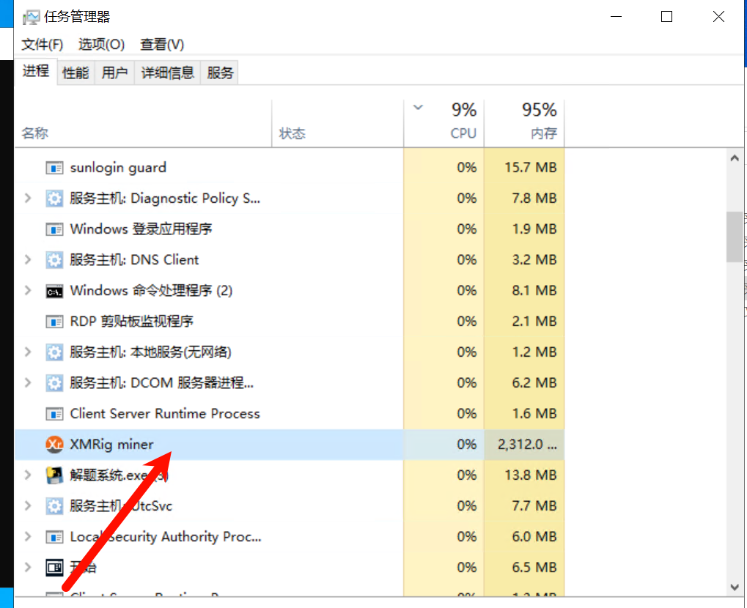Expand the Windows 命令处理程序 (2) group

pos(28,291)
